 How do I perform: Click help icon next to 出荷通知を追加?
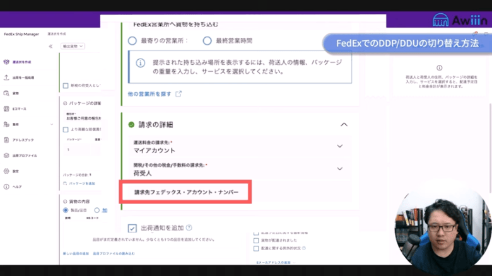(189, 227)
